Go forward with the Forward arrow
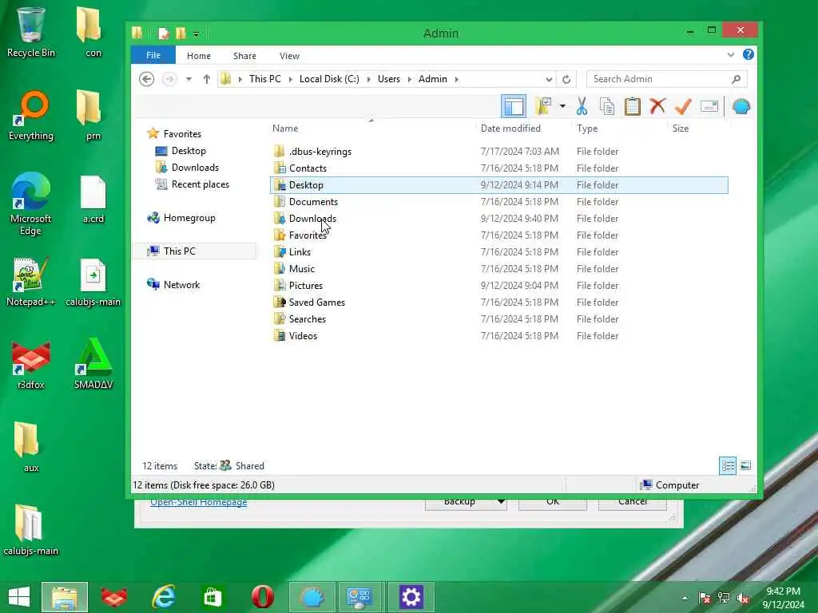This screenshot has width=818, height=613. tap(169, 79)
